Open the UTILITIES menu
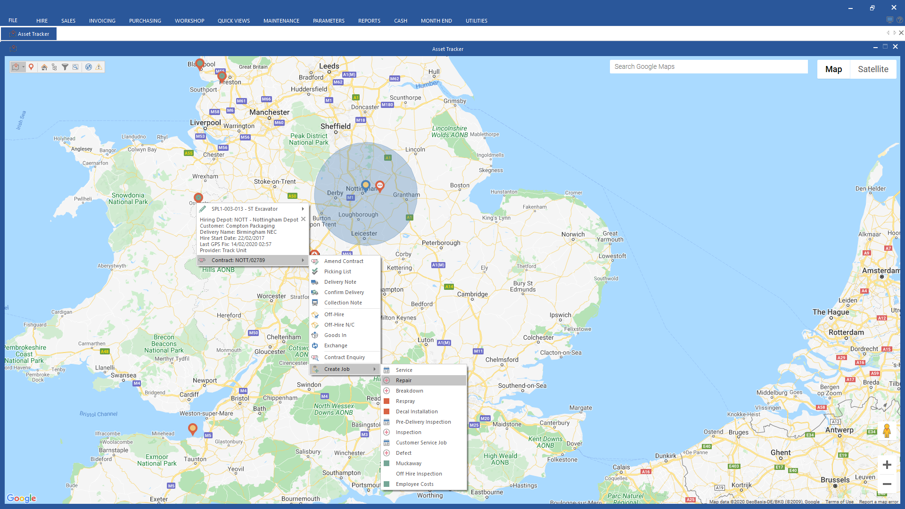This screenshot has height=509, width=905. [x=477, y=21]
